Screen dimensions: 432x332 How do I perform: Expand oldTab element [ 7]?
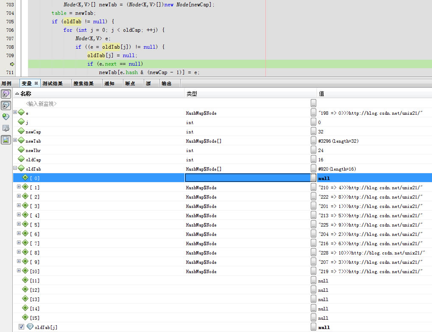point(19,243)
